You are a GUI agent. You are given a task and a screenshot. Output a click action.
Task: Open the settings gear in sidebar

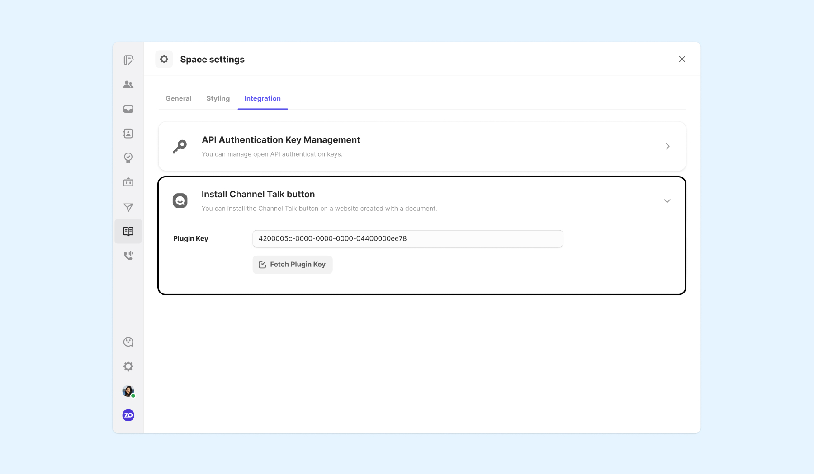tap(128, 366)
